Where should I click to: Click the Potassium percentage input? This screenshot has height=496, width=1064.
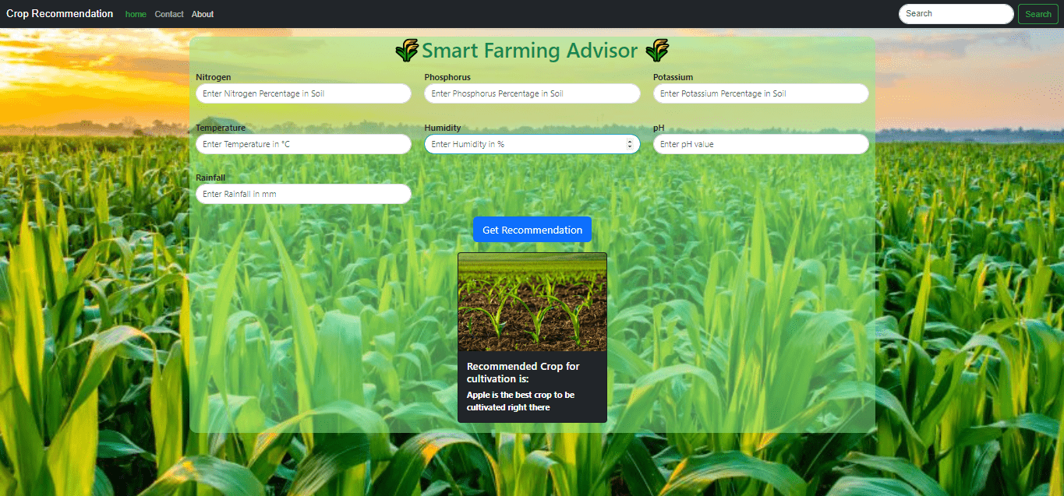761,93
